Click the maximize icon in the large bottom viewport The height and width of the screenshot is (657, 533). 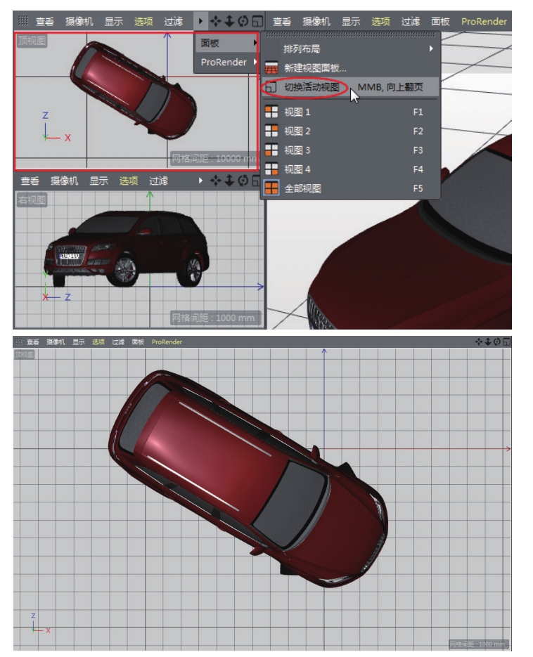[x=506, y=341]
